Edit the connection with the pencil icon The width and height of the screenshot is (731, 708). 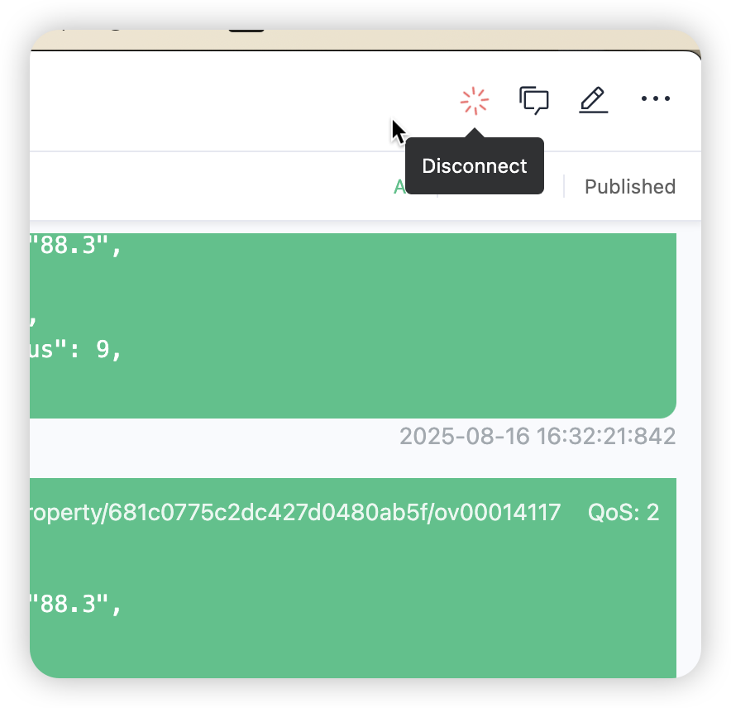(593, 100)
